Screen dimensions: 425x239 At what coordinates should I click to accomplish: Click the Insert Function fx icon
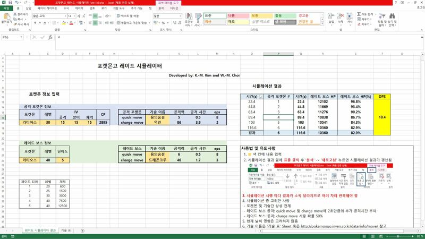click(x=50, y=37)
